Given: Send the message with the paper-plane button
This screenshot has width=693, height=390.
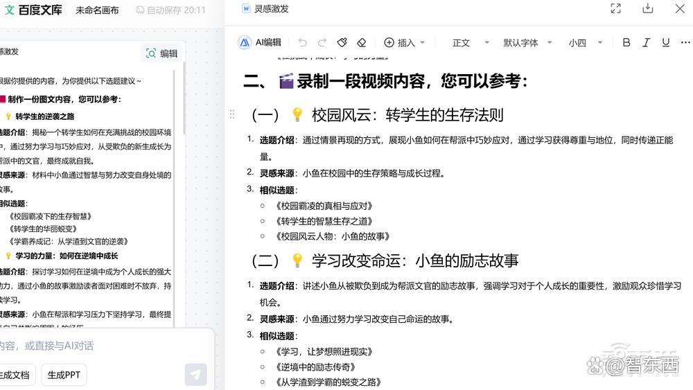Looking at the screenshot, I should point(196,375).
